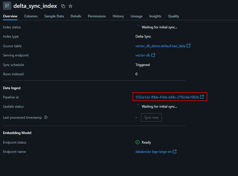Click the Index status value text
238x176 pixels.
[x=159, y=27]
